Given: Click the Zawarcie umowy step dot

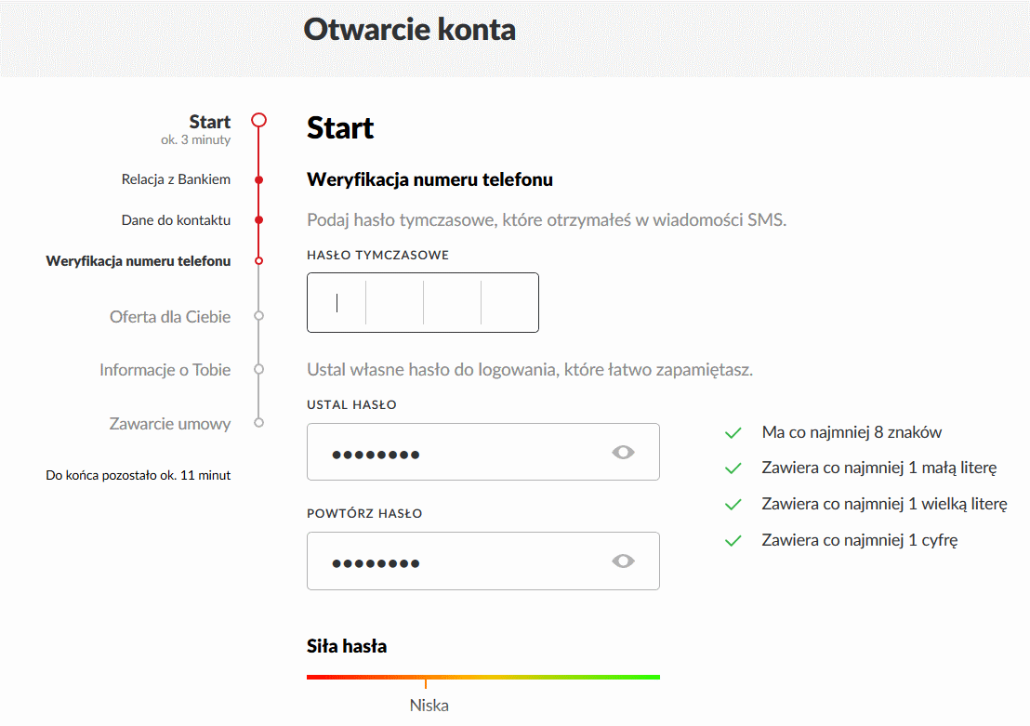Looking at the screenshot, I should 259,423.
